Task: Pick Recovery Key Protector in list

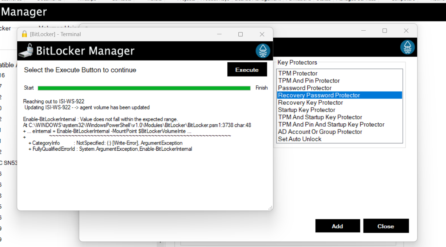Action: (339, 103)
